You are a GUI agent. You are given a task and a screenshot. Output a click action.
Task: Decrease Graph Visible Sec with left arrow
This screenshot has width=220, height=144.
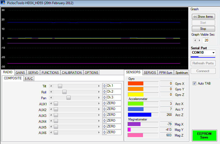(195, 40)
